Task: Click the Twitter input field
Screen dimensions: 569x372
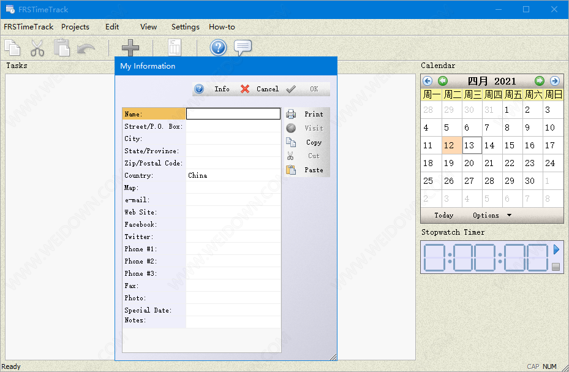Action: click(233, 237)
